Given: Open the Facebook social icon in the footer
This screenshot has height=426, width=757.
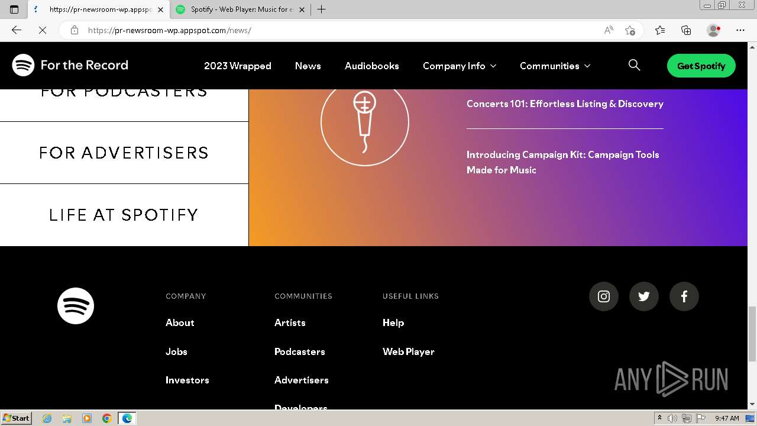Looking at the screenshot, I should 684,296.
